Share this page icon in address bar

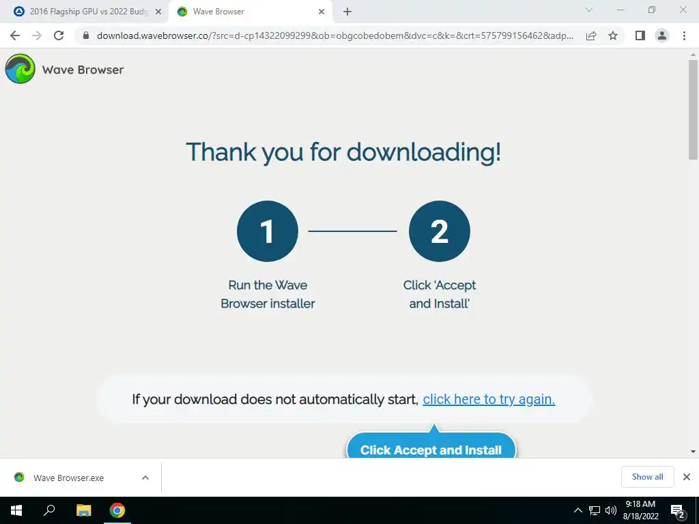click(x=591, y=35)
